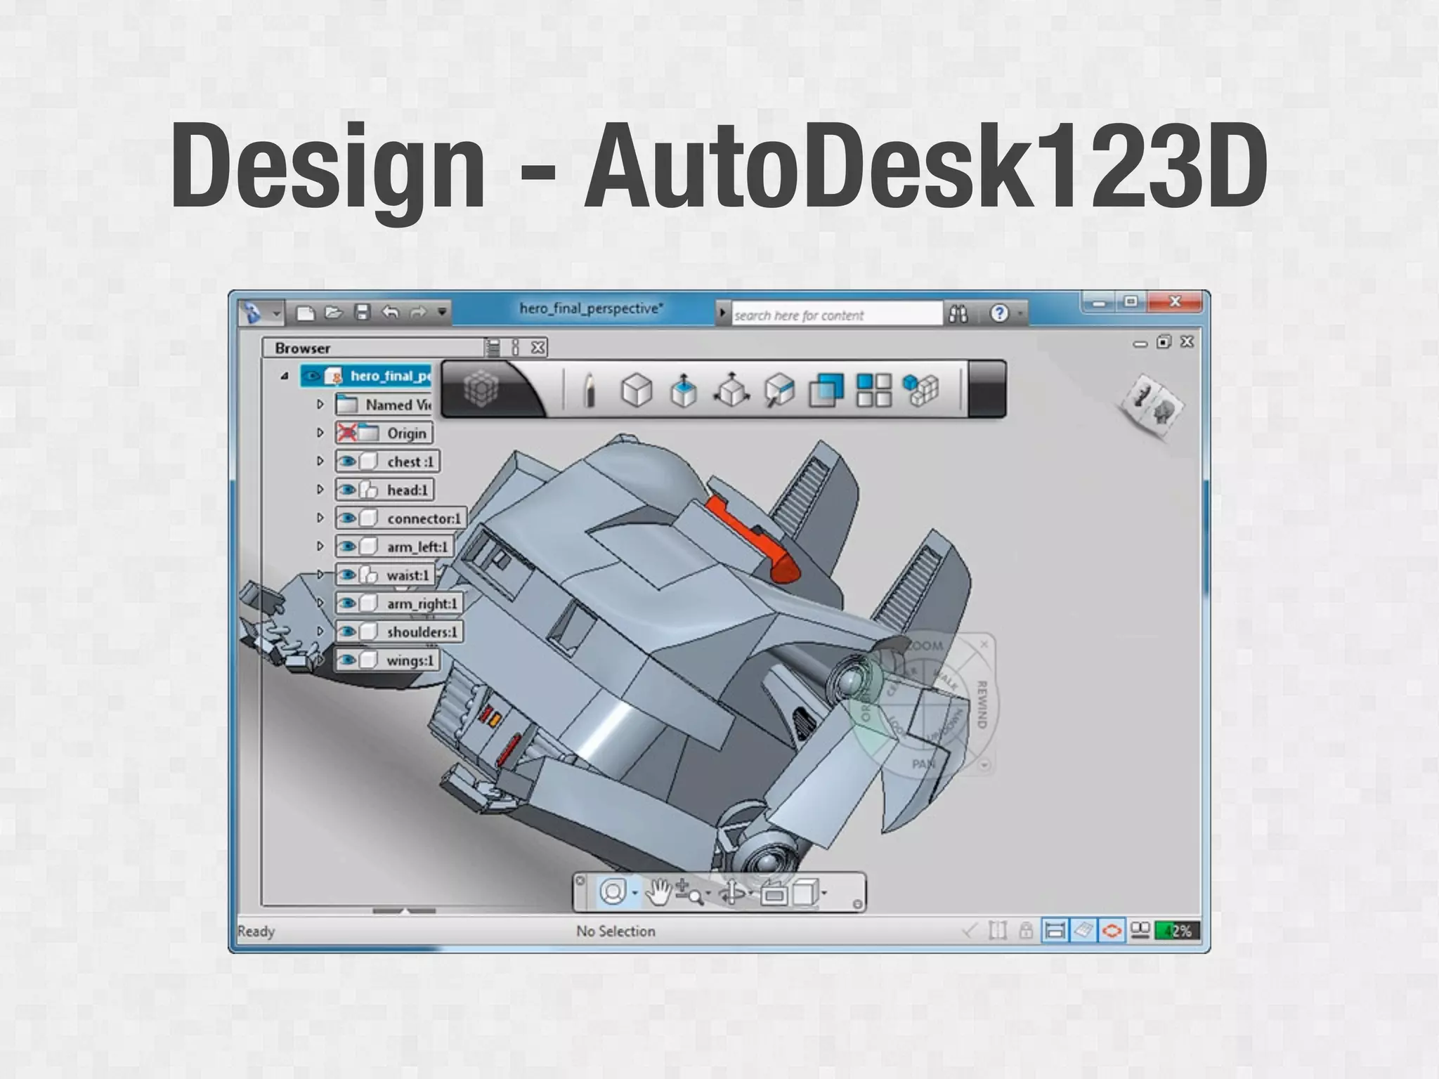Toggle arm_right:1 visibility eye
1439x1079 pixels.
coord(347,603)
